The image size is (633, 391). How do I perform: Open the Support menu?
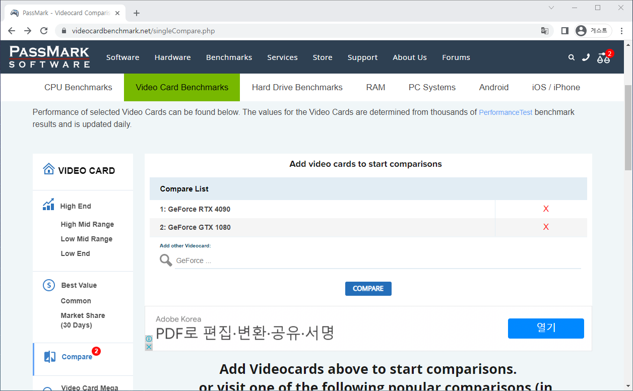[363, 57]
